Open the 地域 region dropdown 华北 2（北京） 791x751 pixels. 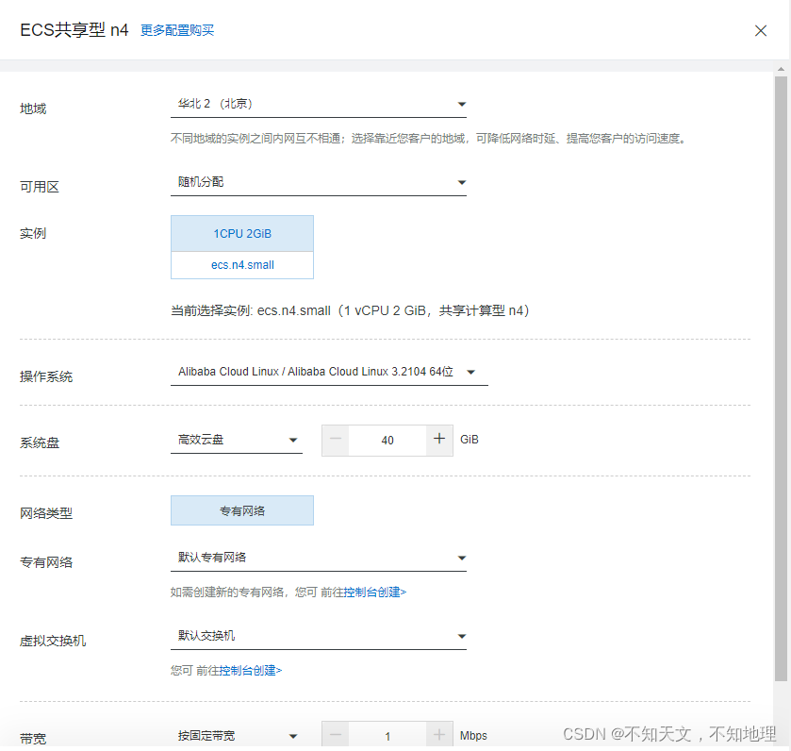click(x=319, y=104)
